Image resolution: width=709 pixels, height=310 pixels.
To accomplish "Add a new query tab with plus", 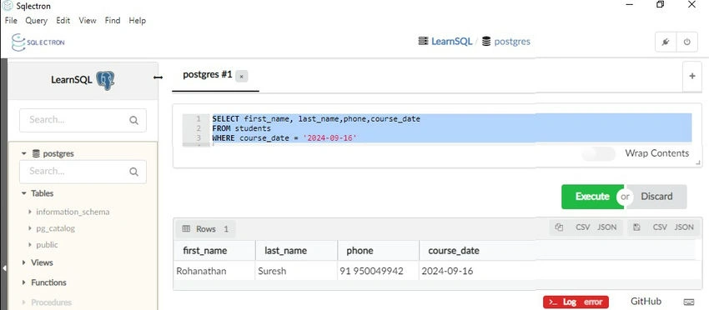I will pyautogui.click(x=691, y=76).
